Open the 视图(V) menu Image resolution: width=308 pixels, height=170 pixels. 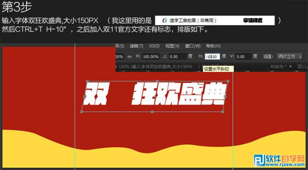pyautogui.click(x=172, y=46)
